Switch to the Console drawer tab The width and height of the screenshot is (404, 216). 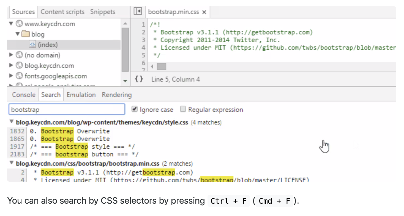pyautogui.click(x=24, y=95)
